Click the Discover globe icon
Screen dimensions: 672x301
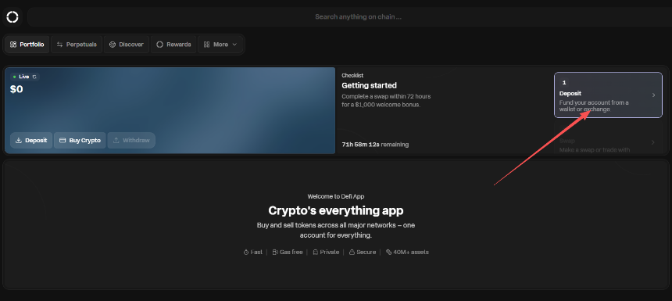[113, 45]
